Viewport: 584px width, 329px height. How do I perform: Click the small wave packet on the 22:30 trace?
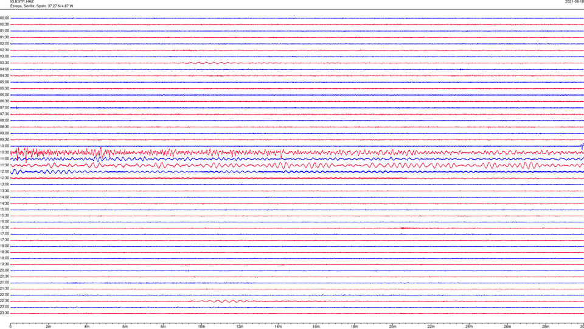[x=223, y=301]
